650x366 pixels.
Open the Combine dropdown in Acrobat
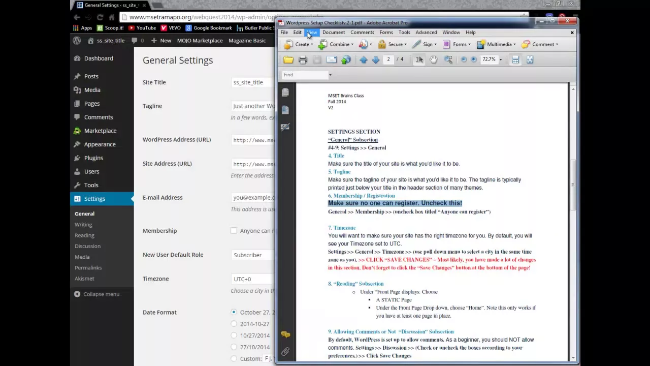(336, 45)
